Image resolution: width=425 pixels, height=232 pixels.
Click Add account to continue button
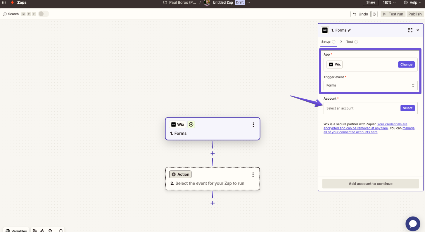(x=371, y=184)
